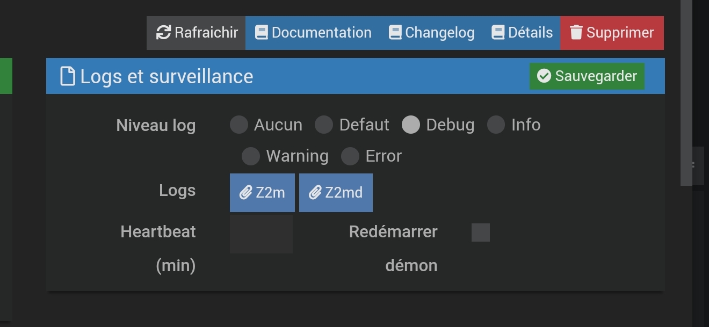Viewport: 709px width, 327px height.
Task: Click the Changelog book icon
Action: 395,33
